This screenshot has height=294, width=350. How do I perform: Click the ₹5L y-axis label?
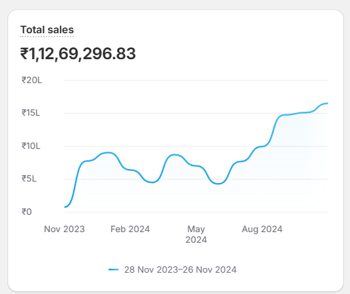pyautogui.click(x=29, y=179)
